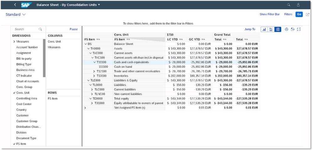Open the Filters link
Image resolution: width=313 pixels, height=151 pixels.
point(288,14)
